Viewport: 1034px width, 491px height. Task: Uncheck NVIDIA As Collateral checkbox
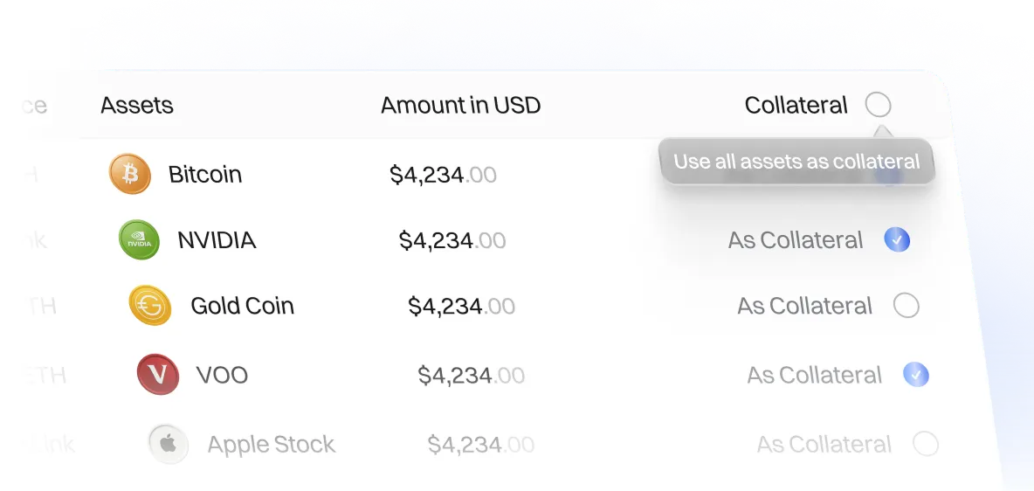point(897,240)
